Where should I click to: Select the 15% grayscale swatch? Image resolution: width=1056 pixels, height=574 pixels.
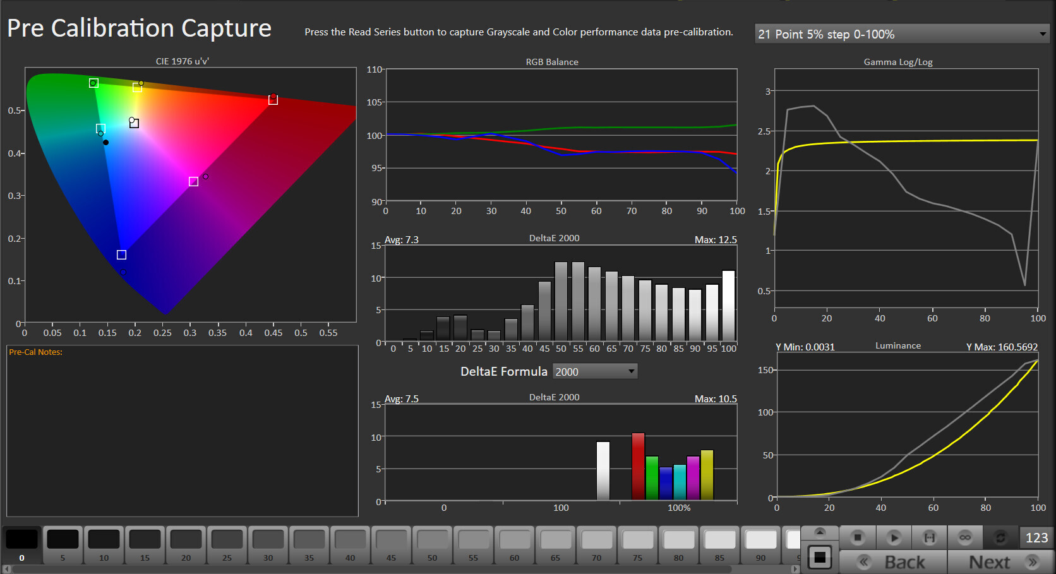coord(145,544)
